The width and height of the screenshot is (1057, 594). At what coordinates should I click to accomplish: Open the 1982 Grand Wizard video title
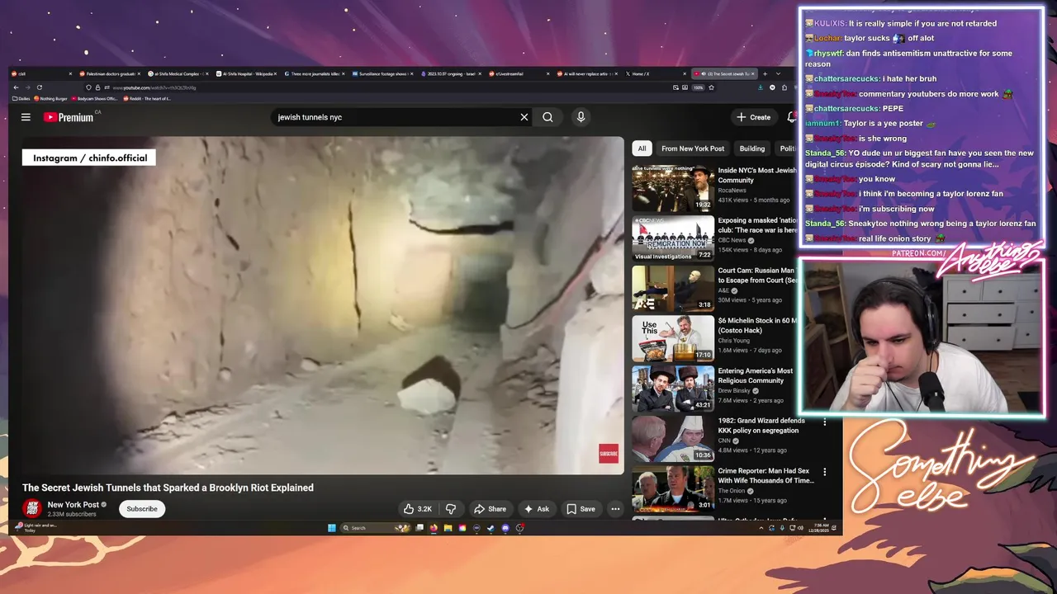point(761,426)
